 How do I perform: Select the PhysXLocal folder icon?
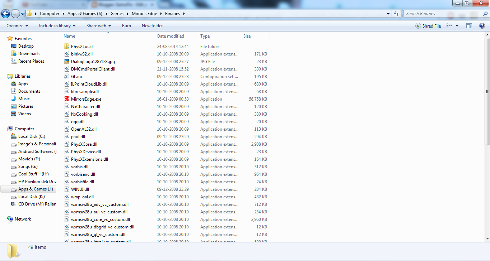(66, 47)
